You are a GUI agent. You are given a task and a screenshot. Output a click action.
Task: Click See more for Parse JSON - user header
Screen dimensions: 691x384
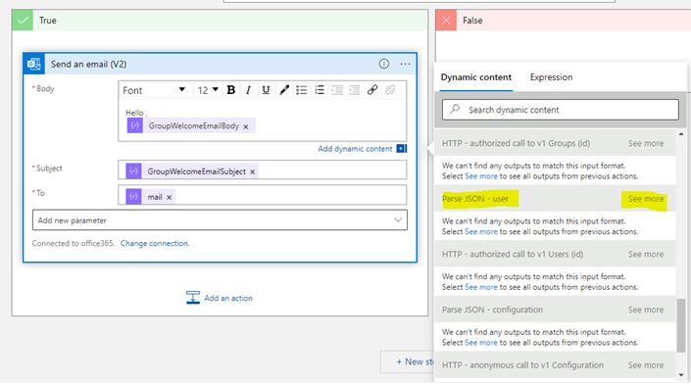pos(646,199)
